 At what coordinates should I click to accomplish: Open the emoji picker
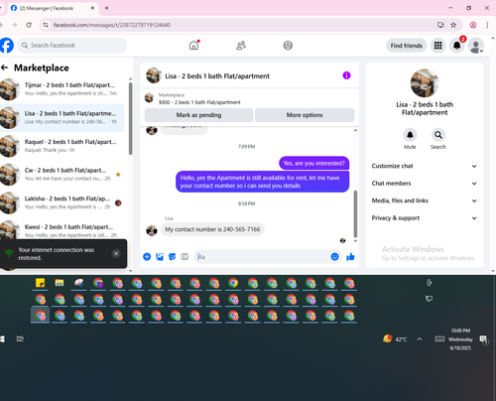click(x=334, y=257)
